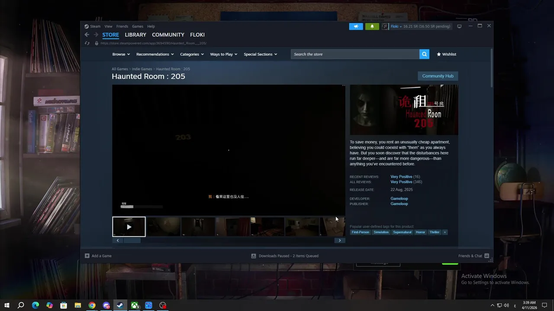Switch to the COMMUNITY tab
This screenshot has height=311, width=554.
168,35
